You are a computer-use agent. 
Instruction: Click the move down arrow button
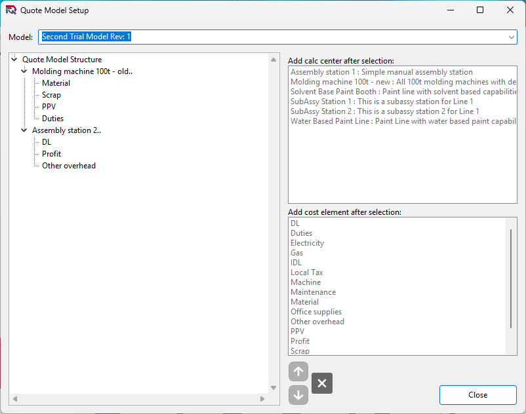coord(298,395)
